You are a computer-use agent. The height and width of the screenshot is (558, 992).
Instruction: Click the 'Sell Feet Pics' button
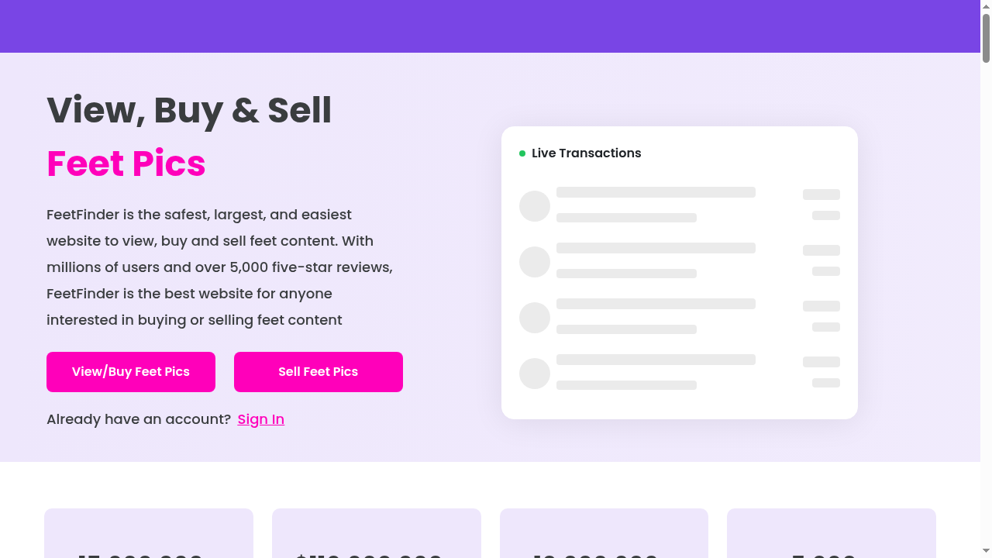(x=318, y=372)
